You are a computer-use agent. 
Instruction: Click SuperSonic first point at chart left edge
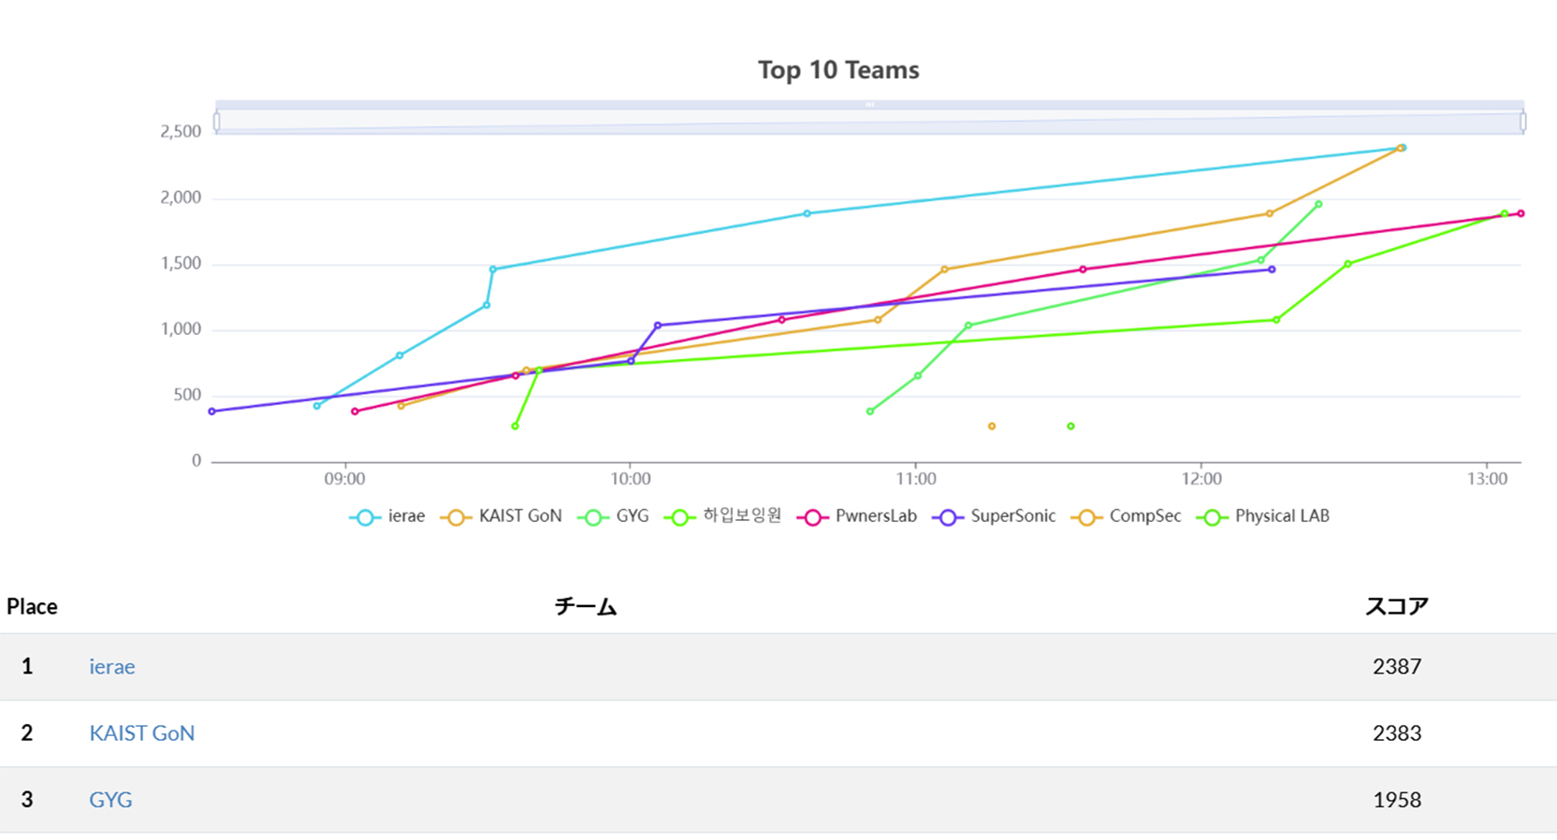(212, 412)
